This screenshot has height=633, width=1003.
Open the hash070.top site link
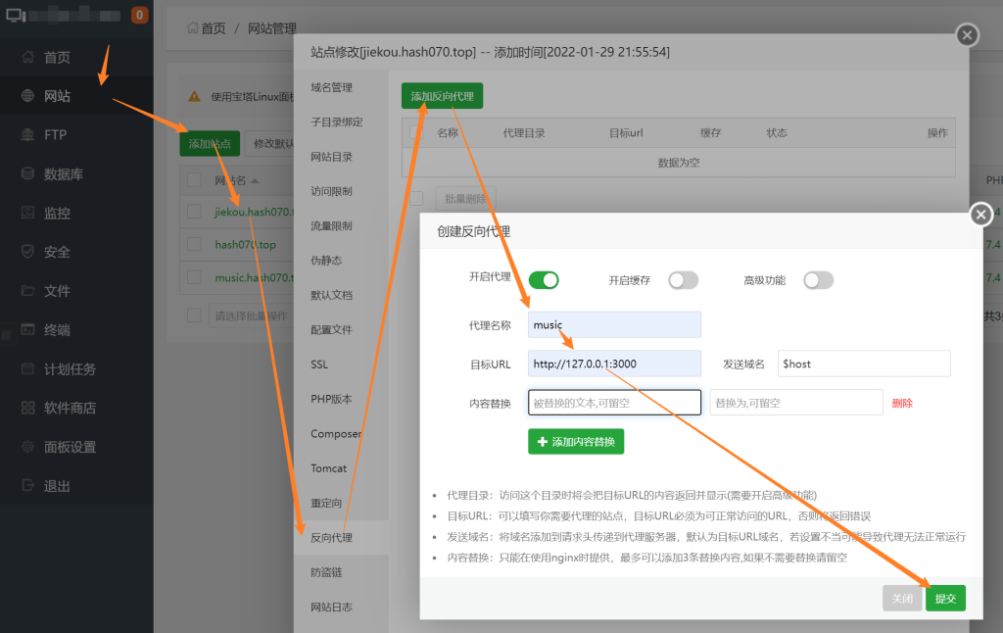pyautogui.click(x=246, y=245)
